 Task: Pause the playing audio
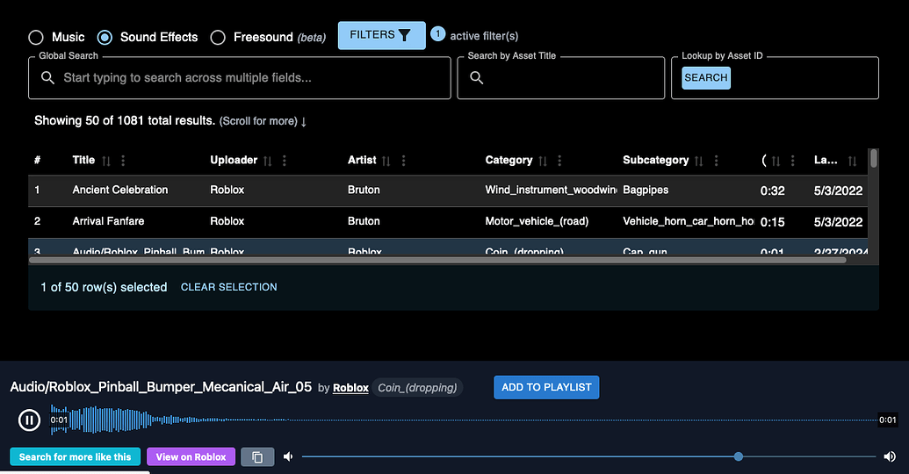(x=29, y=420)
